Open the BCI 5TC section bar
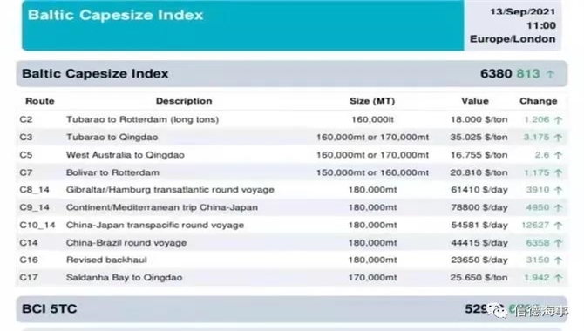 click(292, 309)
